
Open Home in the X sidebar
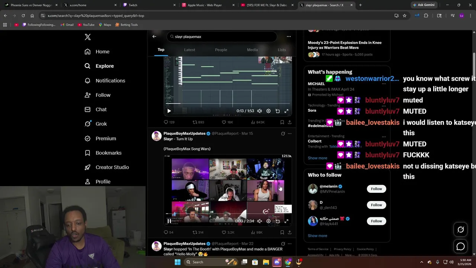[97, 52]
